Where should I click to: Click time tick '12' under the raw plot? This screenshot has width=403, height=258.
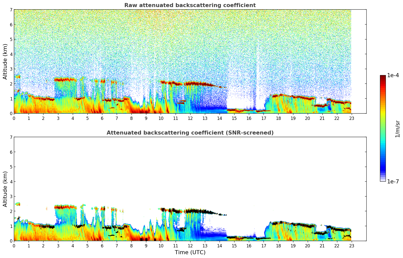coord(190,118)
